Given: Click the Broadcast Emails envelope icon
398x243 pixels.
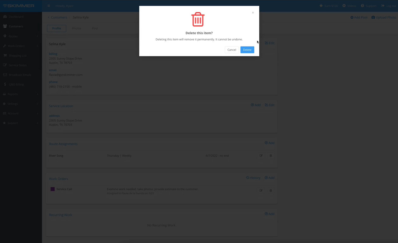Looking at the screenshot, I should [x=5, y=75].
